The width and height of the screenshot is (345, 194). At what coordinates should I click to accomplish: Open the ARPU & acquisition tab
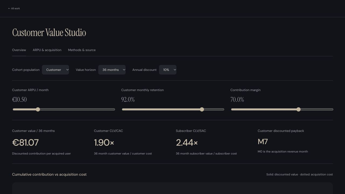tap(47, 50)
